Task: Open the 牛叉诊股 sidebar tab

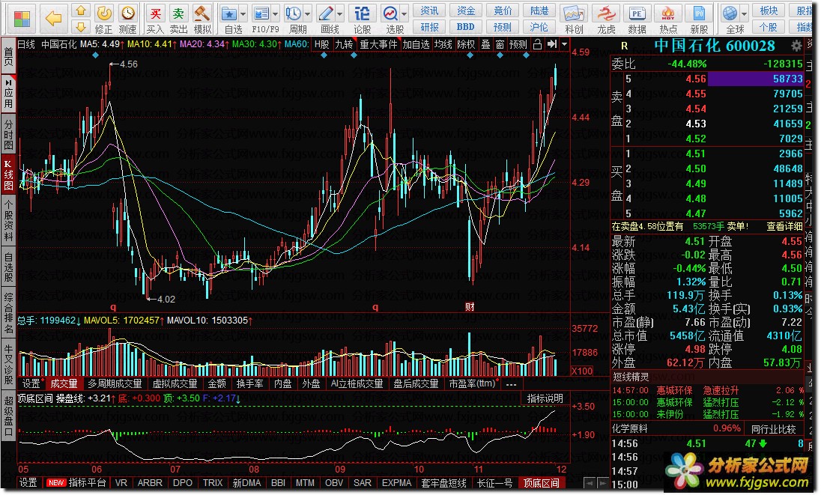Action: pyautogui.click(x=8, y=365)
